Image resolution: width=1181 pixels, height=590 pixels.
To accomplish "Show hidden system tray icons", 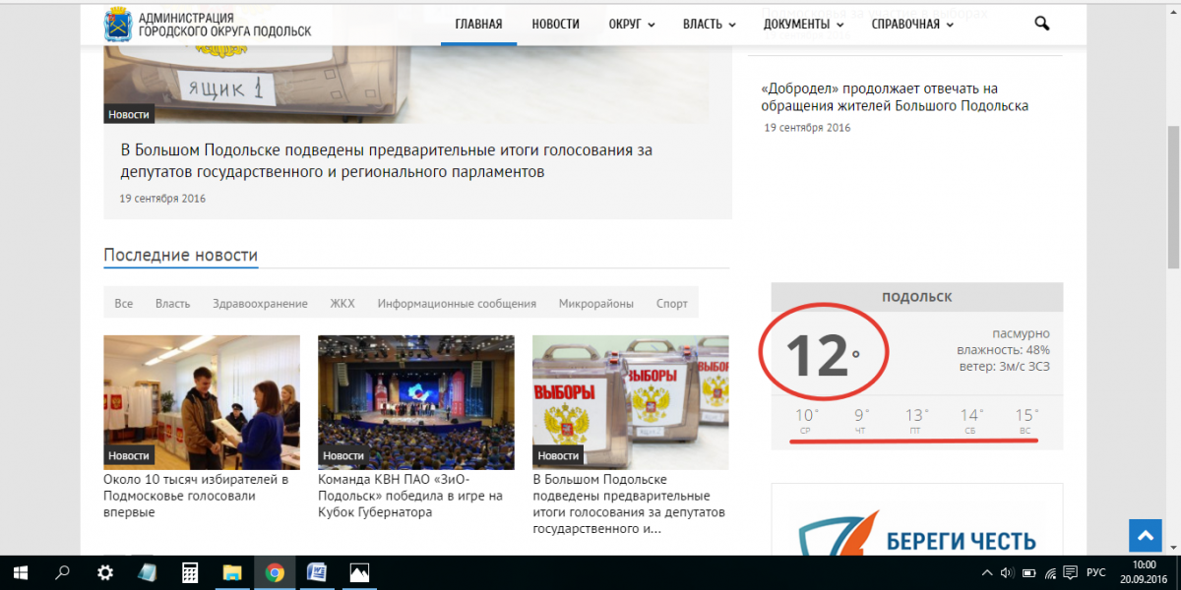I will [x=987, y=572].
